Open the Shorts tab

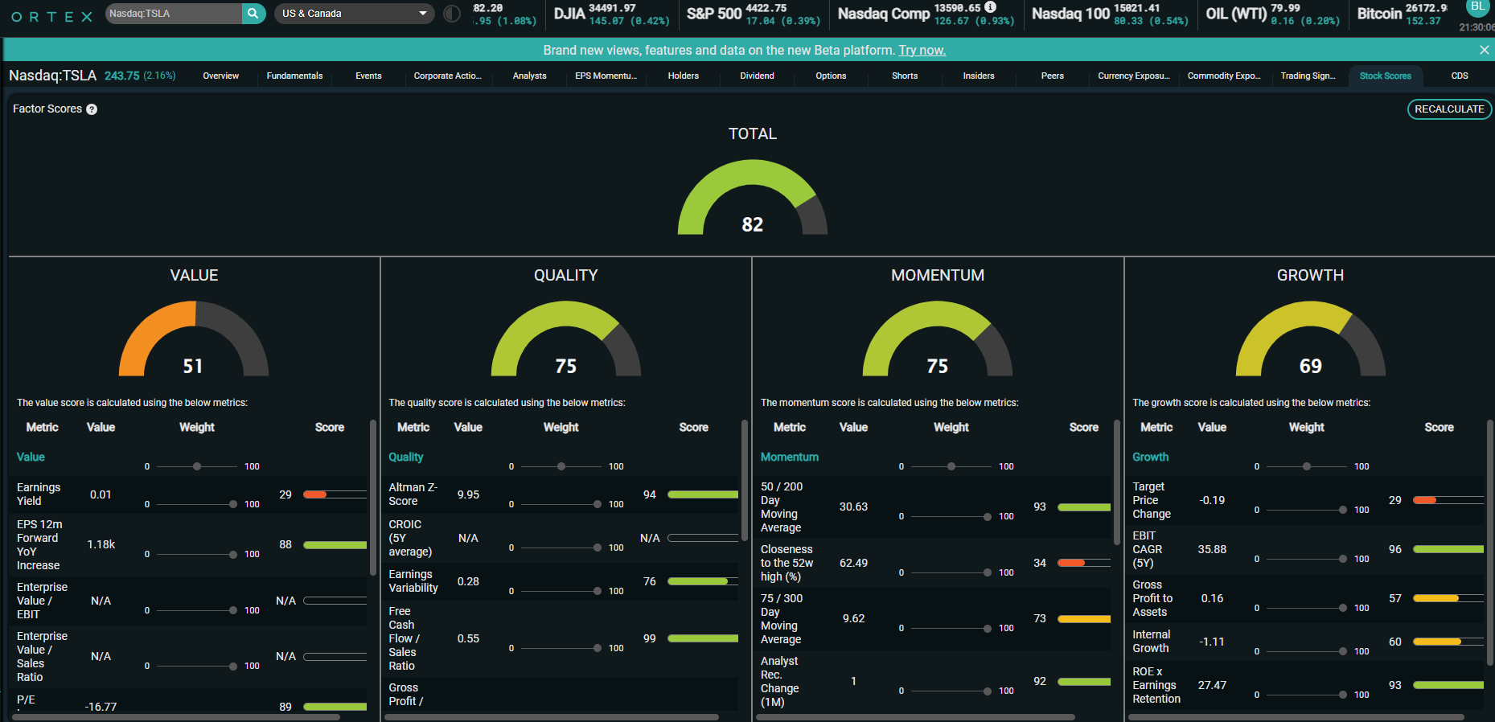coord(905,76)
